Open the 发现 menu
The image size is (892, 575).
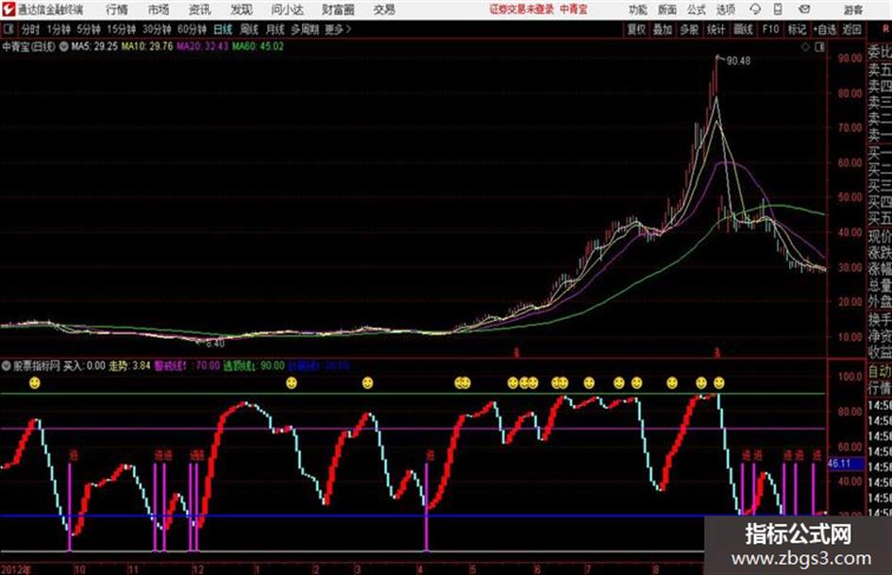coord(242,9)
